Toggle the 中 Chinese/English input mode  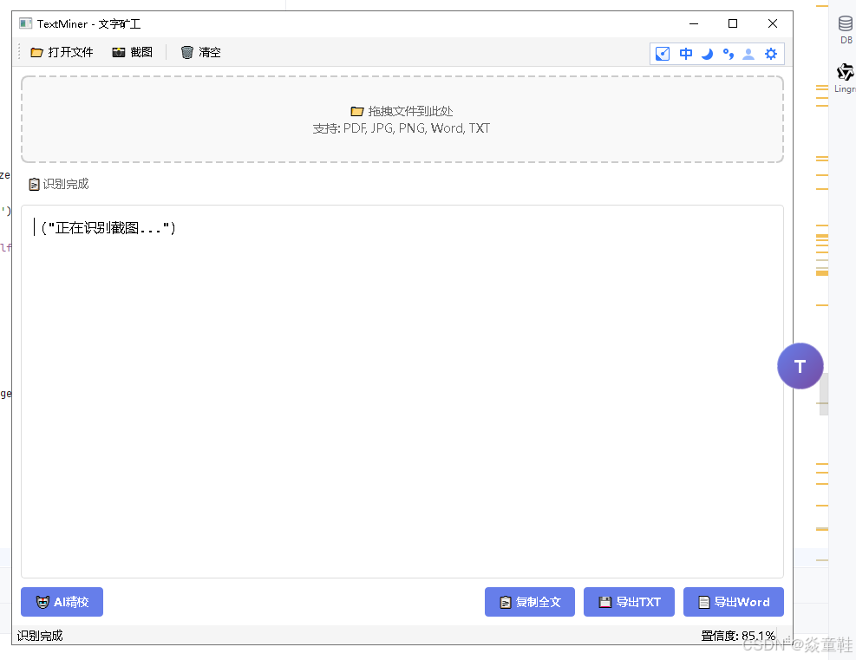pyautogui.click(x=686, y=54)
